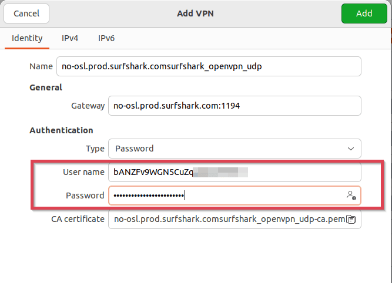Click the chevron arrow in Type combo box
Image resolution: width=392 pixels, height=283 pixels.
(x=351, y=149)
